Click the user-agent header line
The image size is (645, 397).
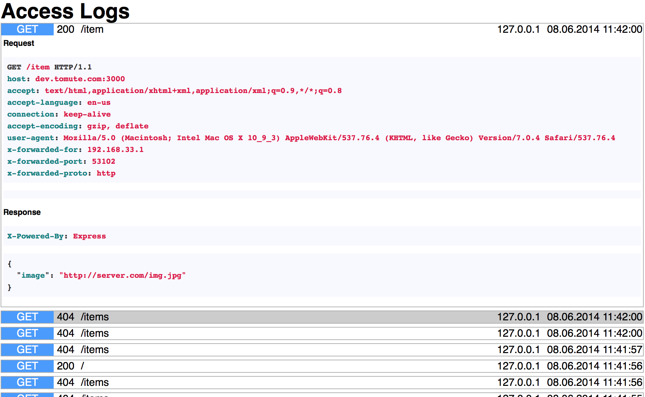pos(311,138)
